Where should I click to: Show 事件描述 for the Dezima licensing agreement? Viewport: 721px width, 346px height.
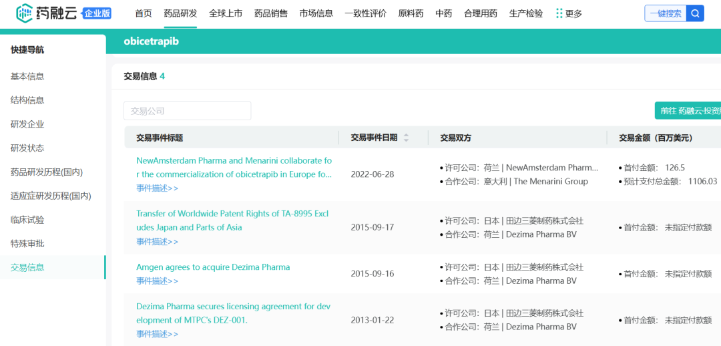click(x=157, y=334)
